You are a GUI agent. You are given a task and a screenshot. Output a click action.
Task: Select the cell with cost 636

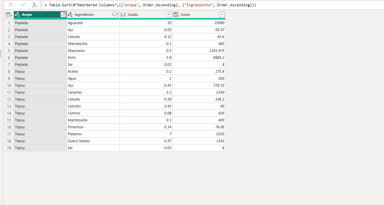point(199,113)
